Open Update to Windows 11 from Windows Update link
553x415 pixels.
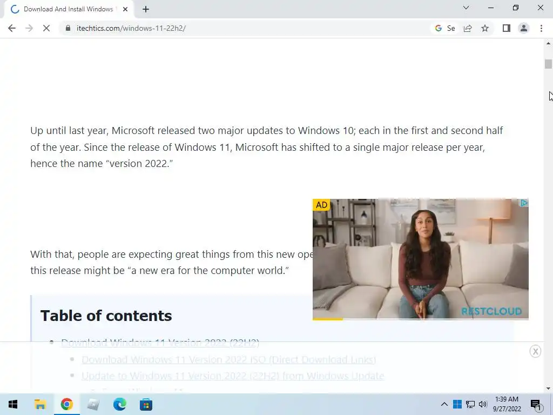[x=233, y=376]
